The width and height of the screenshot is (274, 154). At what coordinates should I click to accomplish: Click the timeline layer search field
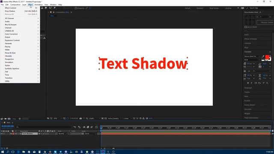pyautogui.click(x=44, y=127)
